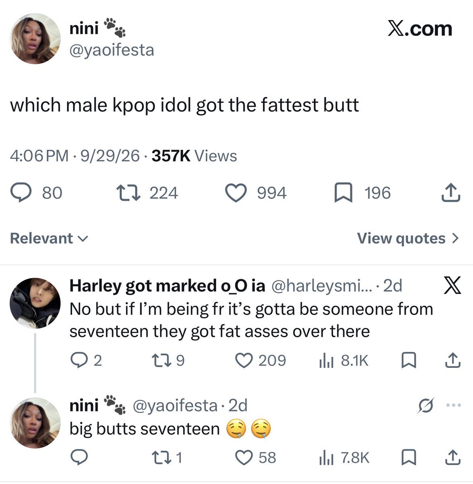
Task: Like nini's reply with 58 likes
Action: click(256, 457)
